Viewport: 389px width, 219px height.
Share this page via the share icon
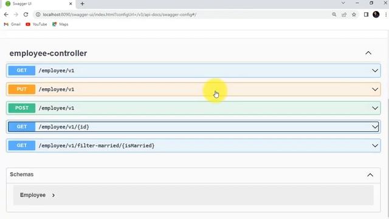[x=344, y=15]
